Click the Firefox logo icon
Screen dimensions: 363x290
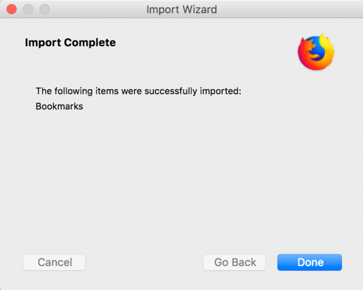click(316, 52)
